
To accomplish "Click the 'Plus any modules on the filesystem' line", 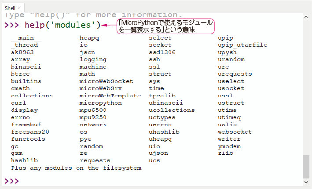I will (x=76, y=168).
